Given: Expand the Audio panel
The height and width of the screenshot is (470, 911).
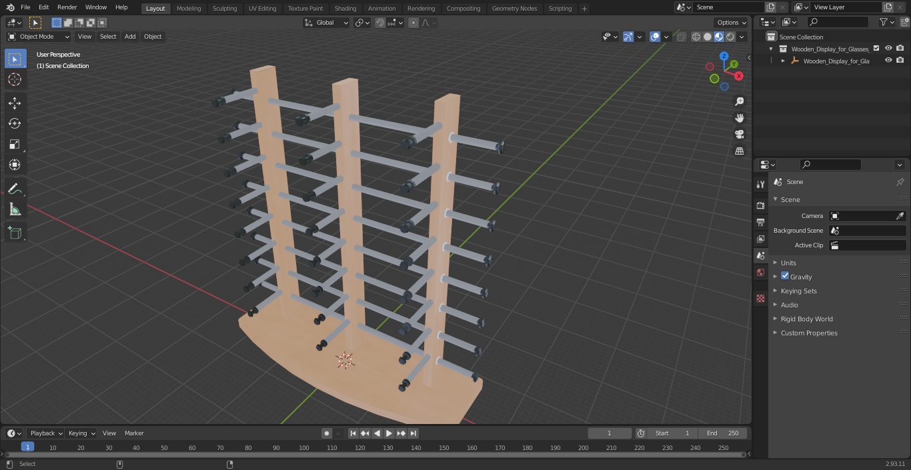Looking at the screenshot, I should (x=790, y=305).
